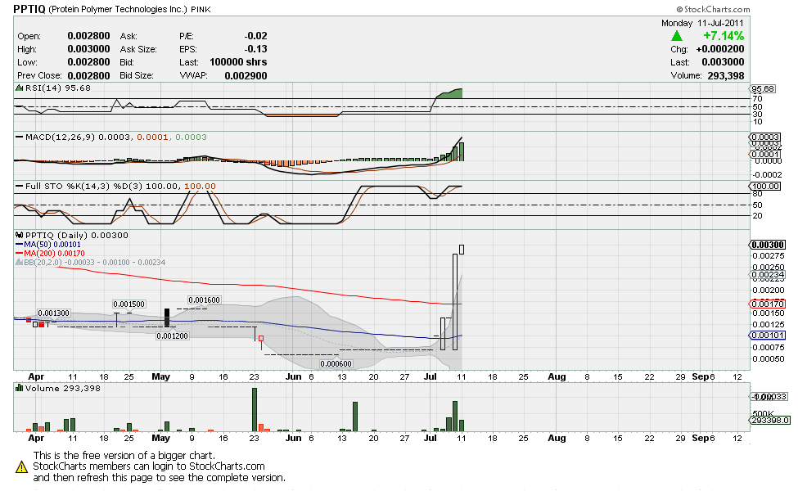The image size is (798, 491).
Task: Click the Volume 293,398 figure in the header
Action: tap(726, 75)
